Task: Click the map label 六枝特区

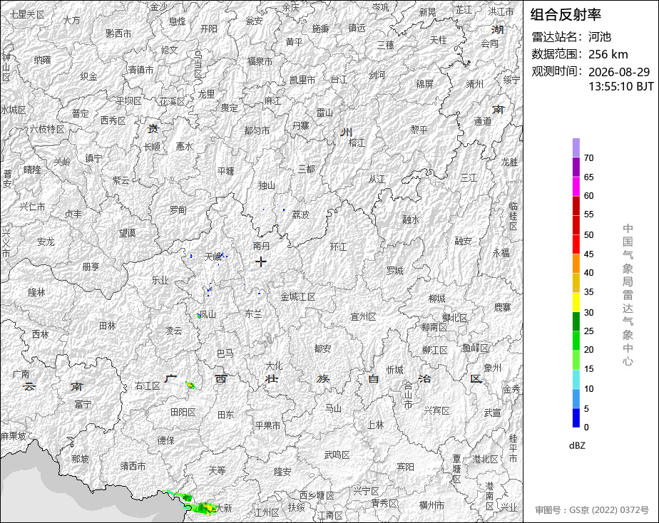Action: [46, 129]
